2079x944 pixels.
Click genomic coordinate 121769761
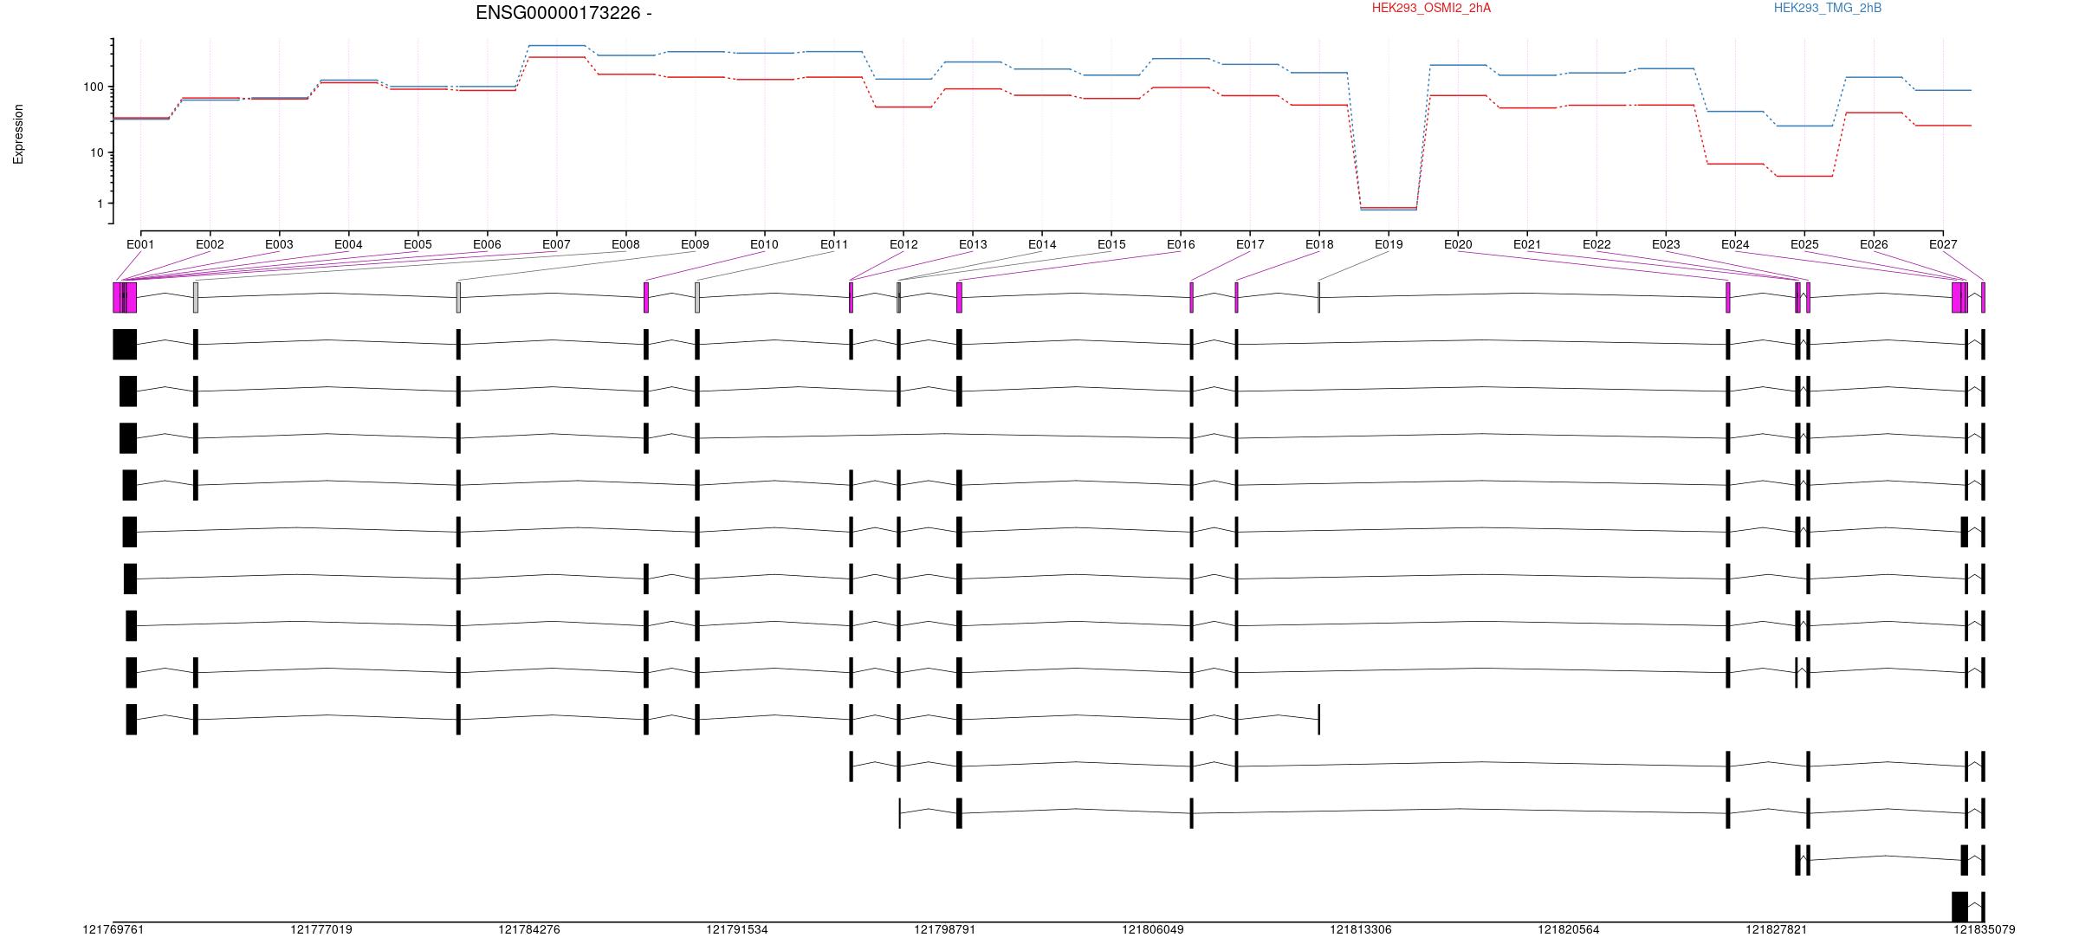click(113, 929)
